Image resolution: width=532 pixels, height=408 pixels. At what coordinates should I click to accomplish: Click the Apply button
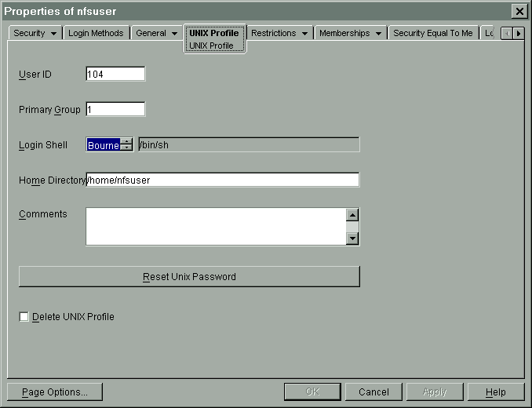(x=435, y=392)
